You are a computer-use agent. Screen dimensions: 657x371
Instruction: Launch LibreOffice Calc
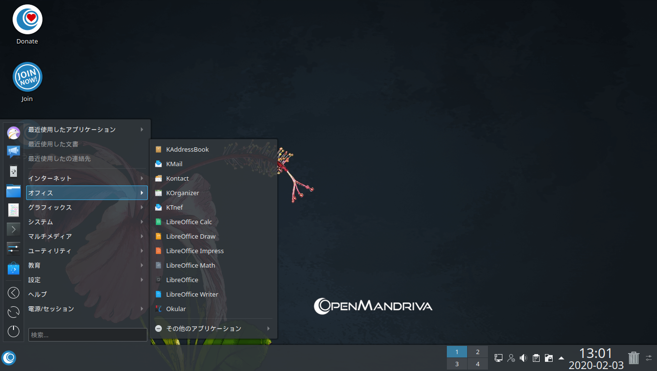[x=213, y=222]
